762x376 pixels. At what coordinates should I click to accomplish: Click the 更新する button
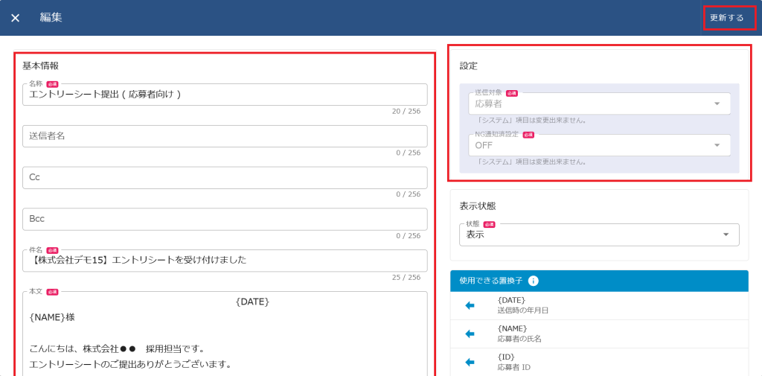(x=727, y=18)
